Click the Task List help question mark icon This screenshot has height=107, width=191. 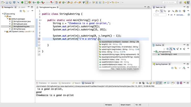pos(188,15)
